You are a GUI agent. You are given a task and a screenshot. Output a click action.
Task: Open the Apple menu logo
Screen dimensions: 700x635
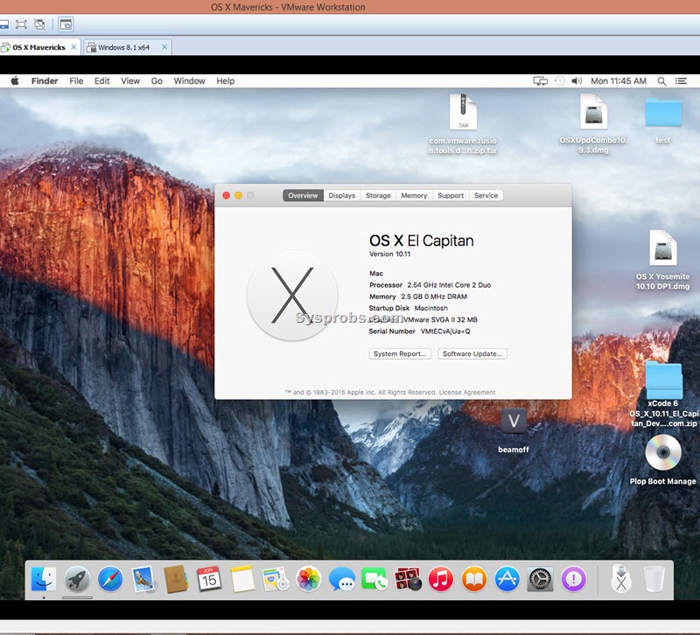15,80
